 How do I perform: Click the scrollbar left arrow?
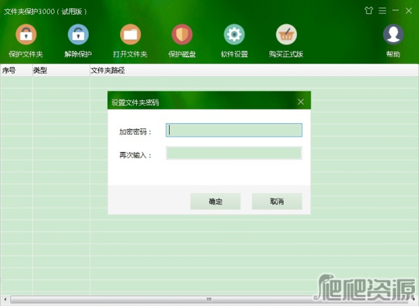tap(5, 299)
